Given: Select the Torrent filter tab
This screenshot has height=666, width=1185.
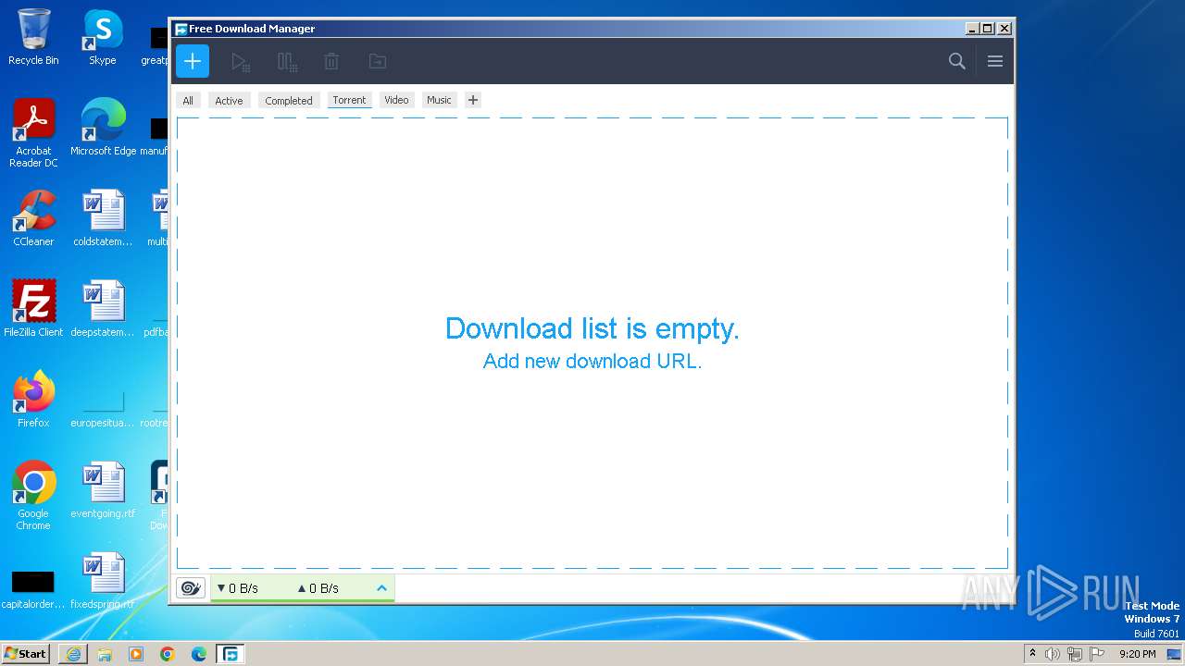Looking at the screenshot, I should pos(349,100).
